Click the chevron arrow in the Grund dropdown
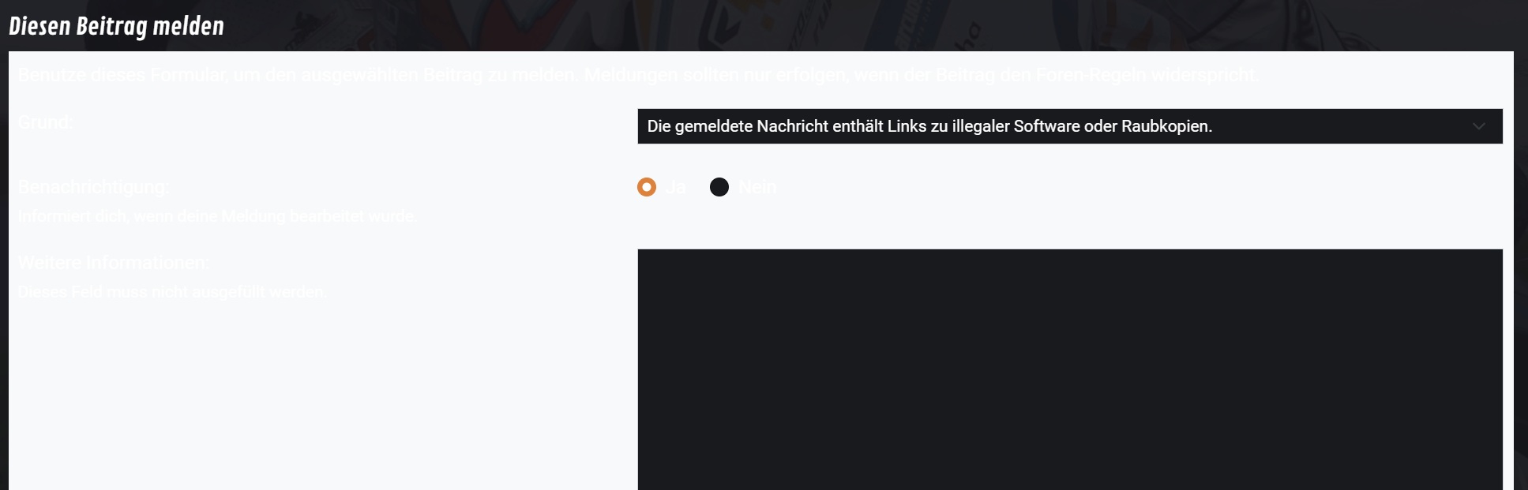The image size is (1528, 490). pyautogui.click(x=1479, y=126)
